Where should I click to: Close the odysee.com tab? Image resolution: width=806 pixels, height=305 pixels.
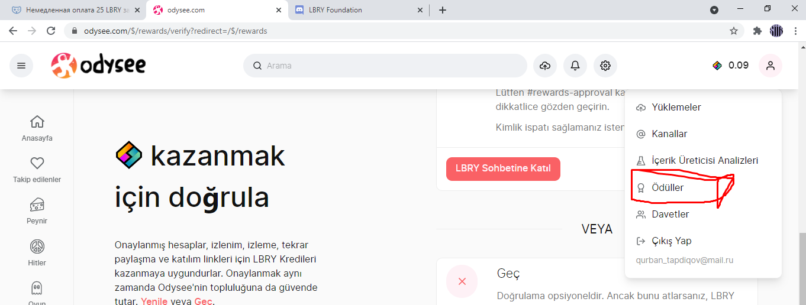279,10
